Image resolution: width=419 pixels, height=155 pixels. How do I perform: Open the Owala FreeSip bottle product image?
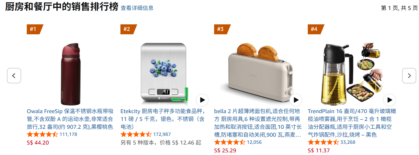pos(71,74)
